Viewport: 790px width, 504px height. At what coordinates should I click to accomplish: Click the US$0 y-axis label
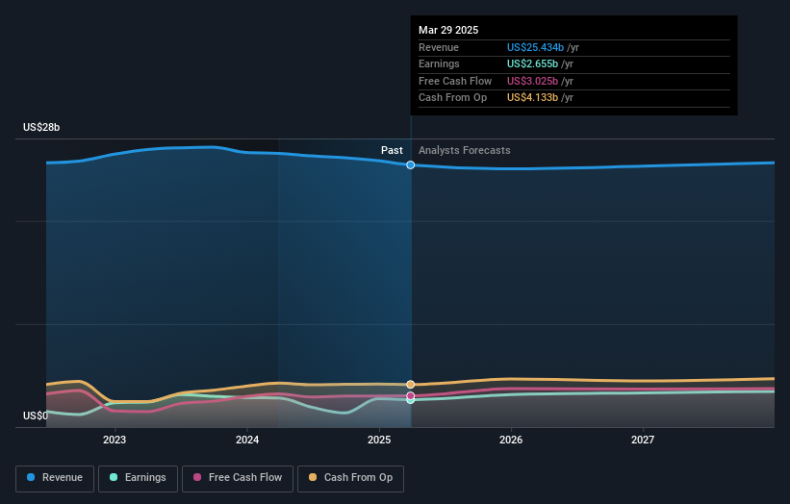36,416
